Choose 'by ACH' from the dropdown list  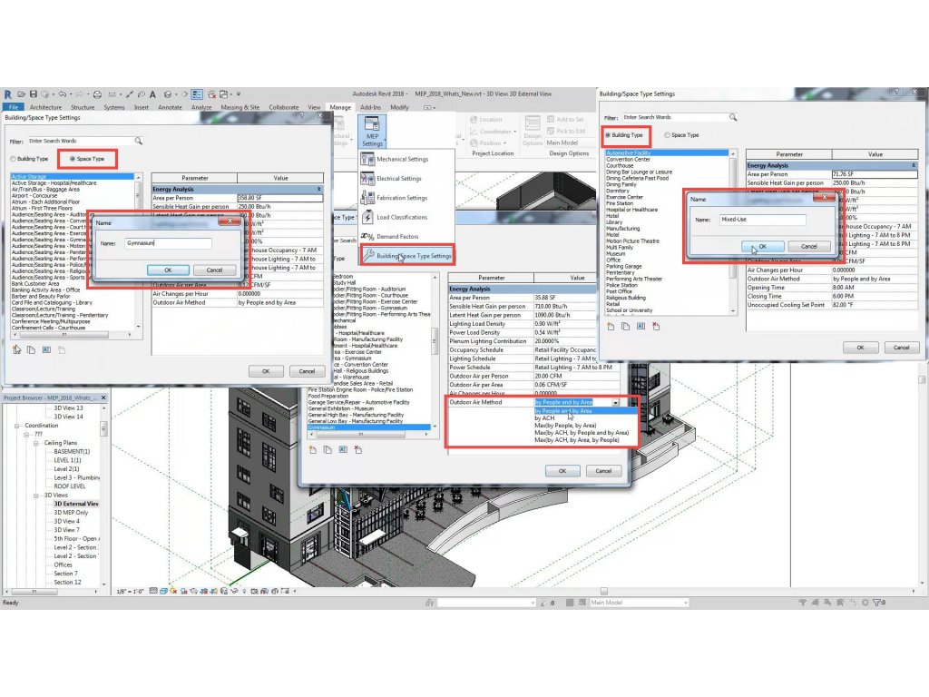[544, 418]
